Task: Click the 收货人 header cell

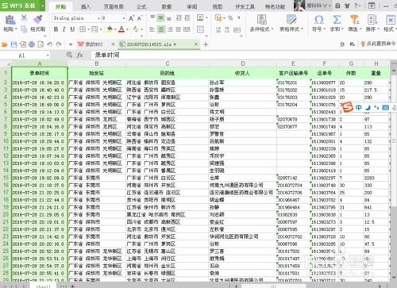Action: (243, 73)
